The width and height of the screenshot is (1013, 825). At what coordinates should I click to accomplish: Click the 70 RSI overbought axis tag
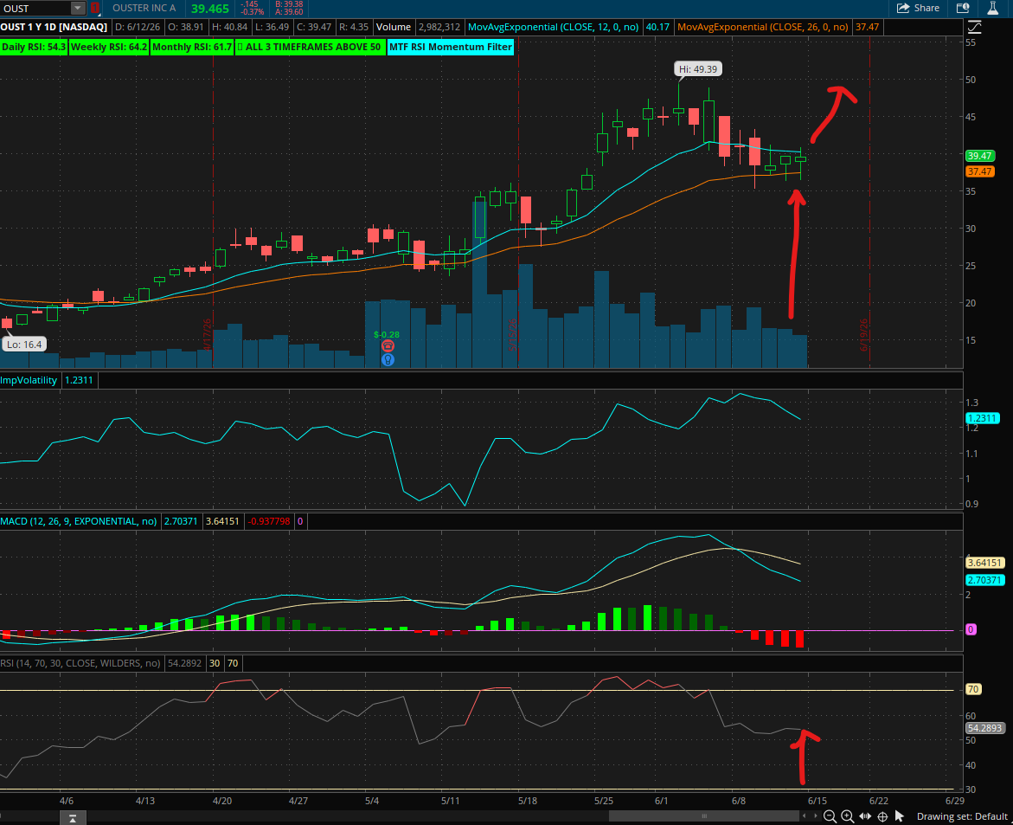pos(973,689)
